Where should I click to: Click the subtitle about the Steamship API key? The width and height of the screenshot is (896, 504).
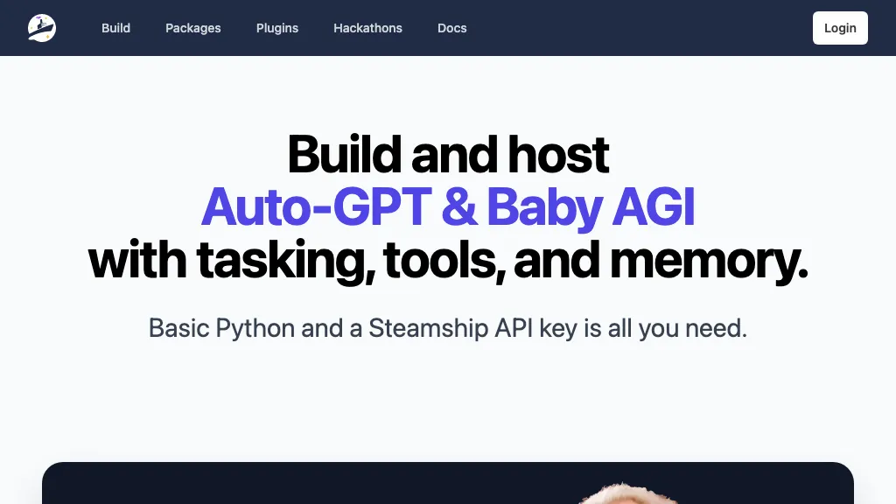[x=448, y=328]
